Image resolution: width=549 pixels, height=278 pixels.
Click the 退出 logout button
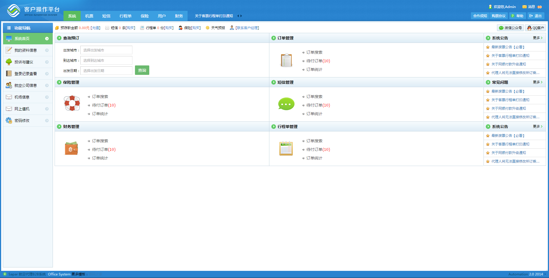(x=536, y=16)
